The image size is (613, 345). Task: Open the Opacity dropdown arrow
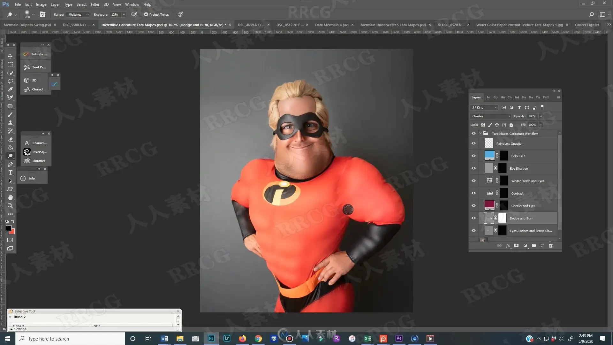(541, 116)
